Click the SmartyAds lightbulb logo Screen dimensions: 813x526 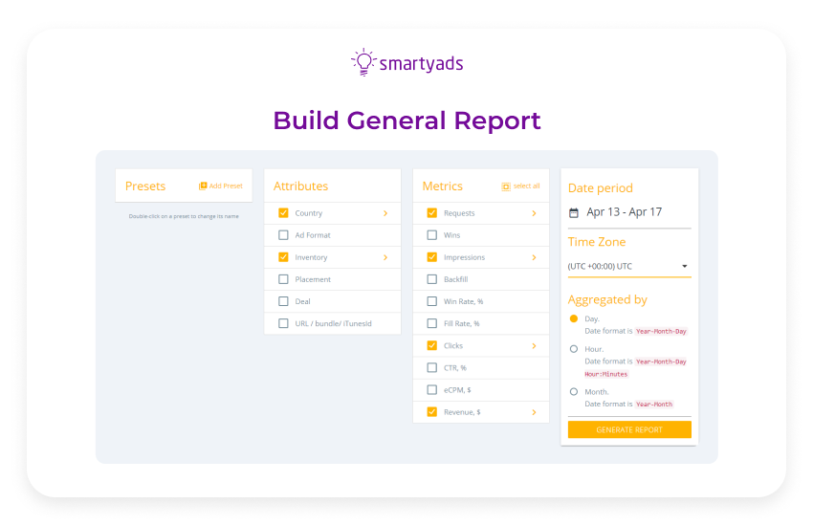point(363,62)
